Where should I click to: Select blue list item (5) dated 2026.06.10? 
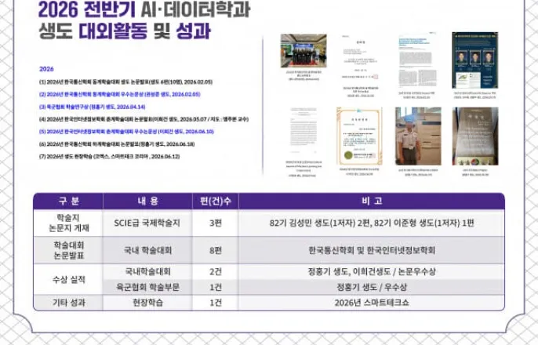pyautogui.click(x=126, y=132)
